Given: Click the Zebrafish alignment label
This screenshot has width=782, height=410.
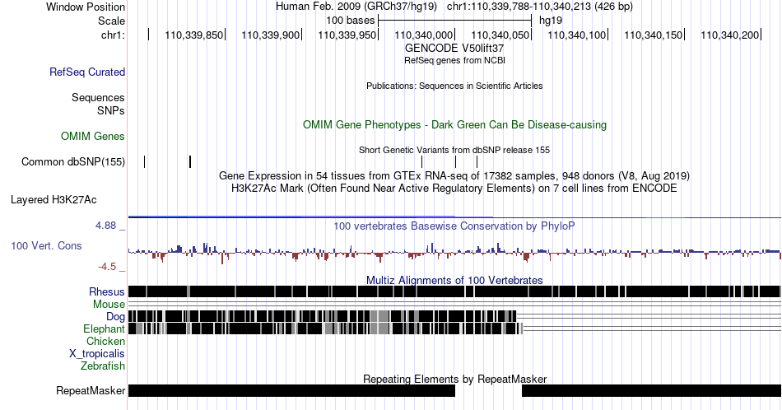Looking at the screenshot, I should (103, 366).
